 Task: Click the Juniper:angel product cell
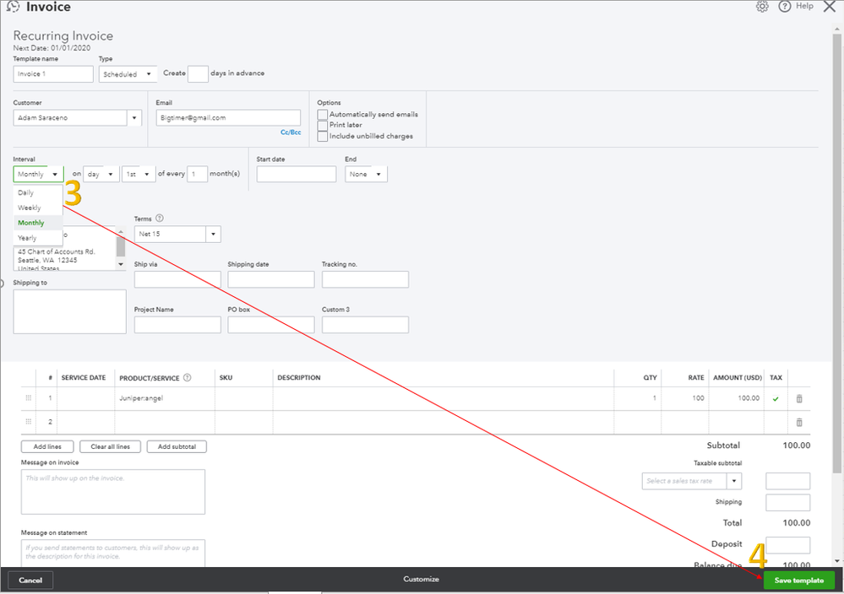click(165, 398)
